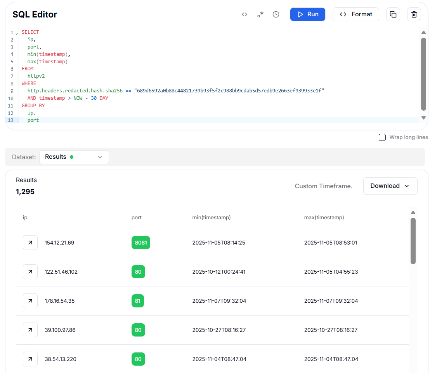Click the min(timestamp) column header
The height and width of the screenshot is (373, 430).
212,218
